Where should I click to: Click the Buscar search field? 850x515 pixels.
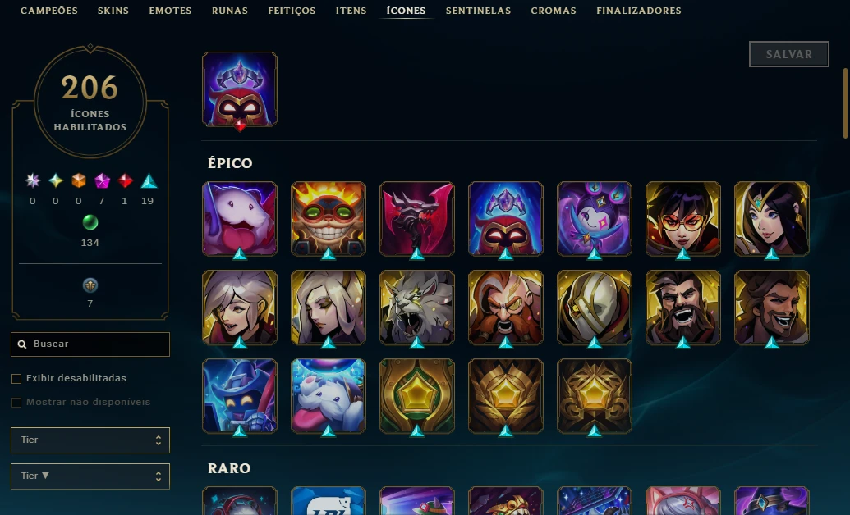point(90,344)
